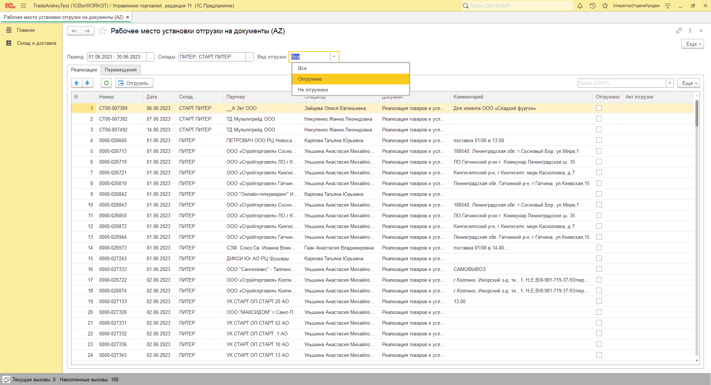Switch to the Перемещения tab

click(x=120, y=70)
